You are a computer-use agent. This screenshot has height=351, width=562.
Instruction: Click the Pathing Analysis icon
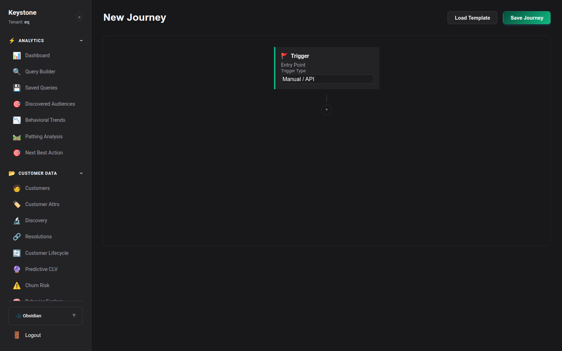pyautogui.click(x=17, y=137)
